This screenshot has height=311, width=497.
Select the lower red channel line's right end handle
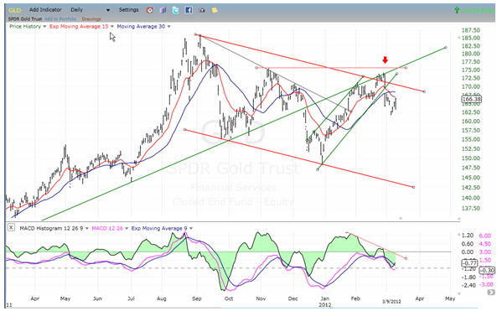pos(414,187)
